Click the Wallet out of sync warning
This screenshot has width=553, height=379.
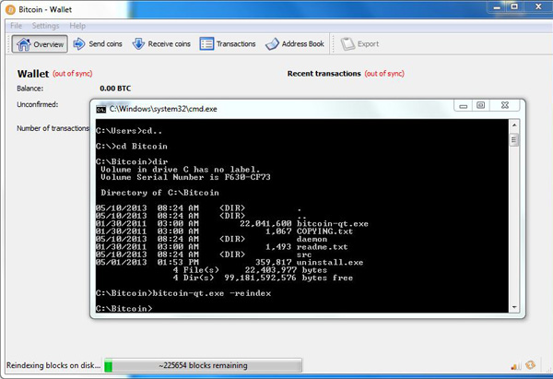point(73,74)
